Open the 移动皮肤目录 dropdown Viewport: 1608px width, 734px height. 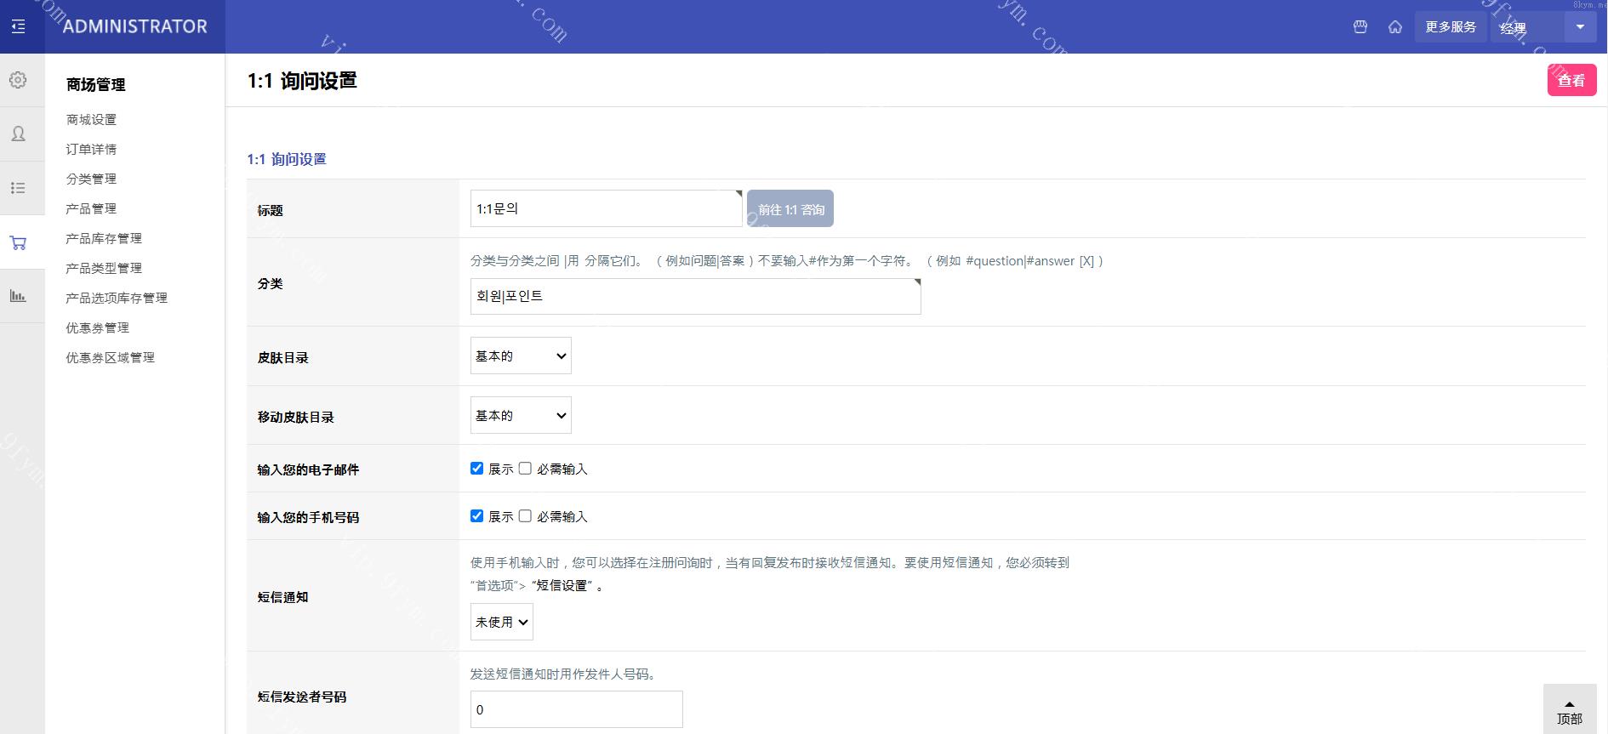click(521, 416)
